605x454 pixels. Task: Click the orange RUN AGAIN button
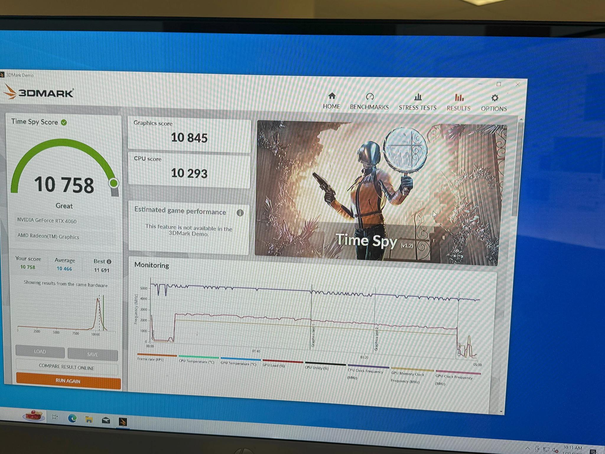68,381
